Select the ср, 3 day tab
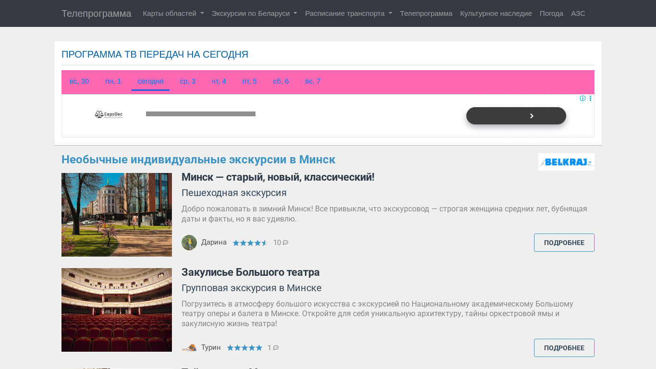The width and height of the screenshot is (656, 369). 187,81
